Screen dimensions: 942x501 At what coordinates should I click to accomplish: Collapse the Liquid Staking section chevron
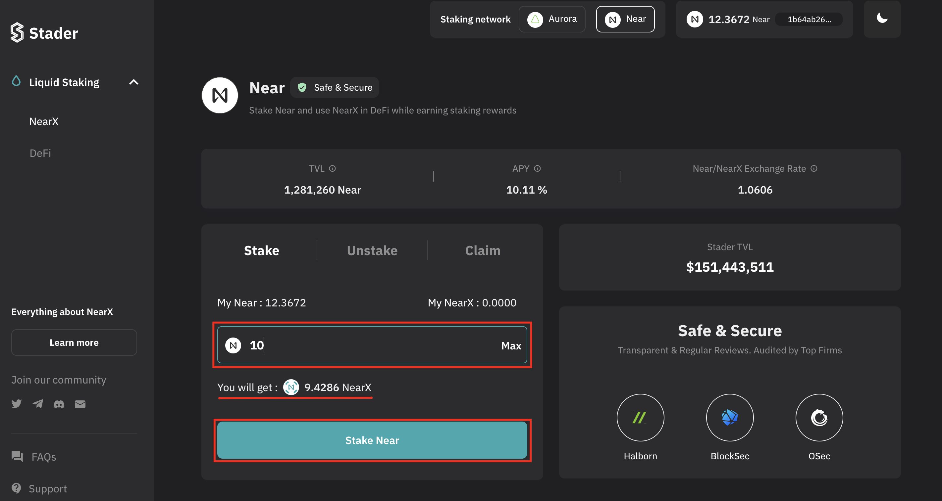click(134, 82)
